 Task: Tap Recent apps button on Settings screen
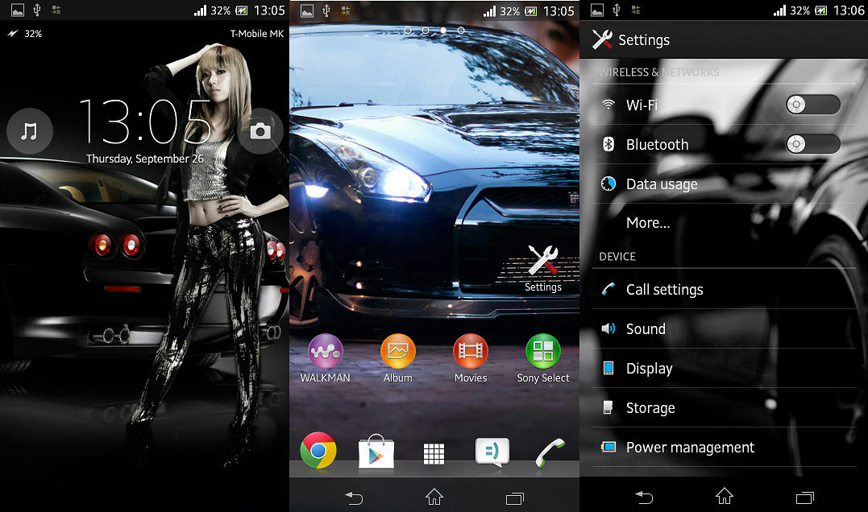point(805,498)
